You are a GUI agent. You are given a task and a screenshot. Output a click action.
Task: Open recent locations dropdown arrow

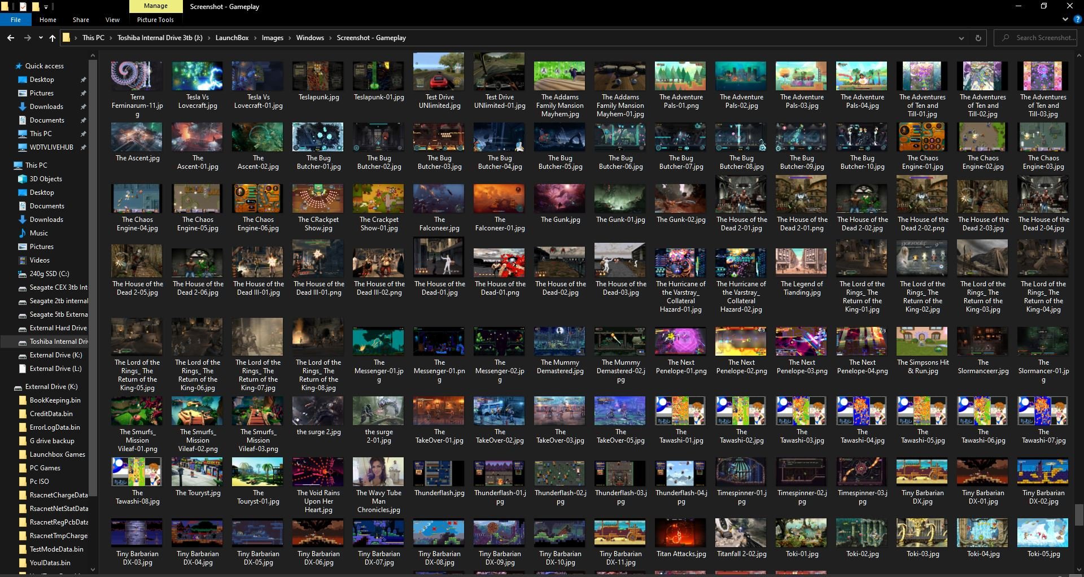click(x=41, y=38)
